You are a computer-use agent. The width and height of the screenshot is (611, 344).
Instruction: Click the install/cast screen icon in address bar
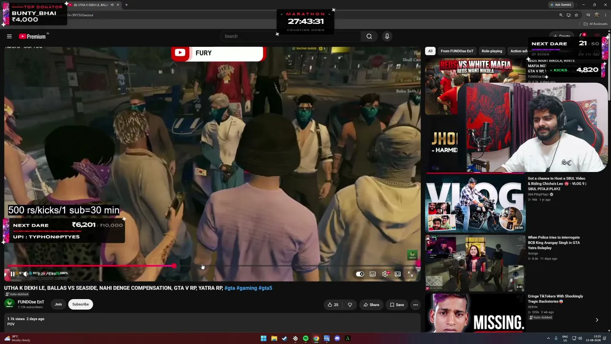569,15
